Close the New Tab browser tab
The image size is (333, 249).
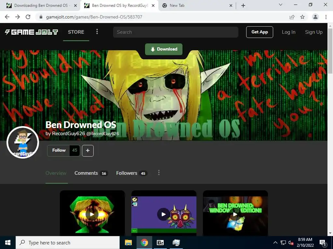pyautogui.click(x=231, y=6)
